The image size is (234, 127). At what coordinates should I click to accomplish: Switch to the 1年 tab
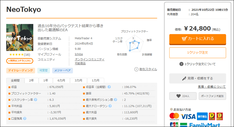point(46,80)
